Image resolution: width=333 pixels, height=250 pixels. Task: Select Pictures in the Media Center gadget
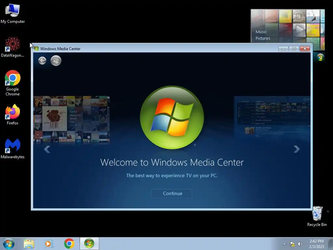tap(263, 38)
